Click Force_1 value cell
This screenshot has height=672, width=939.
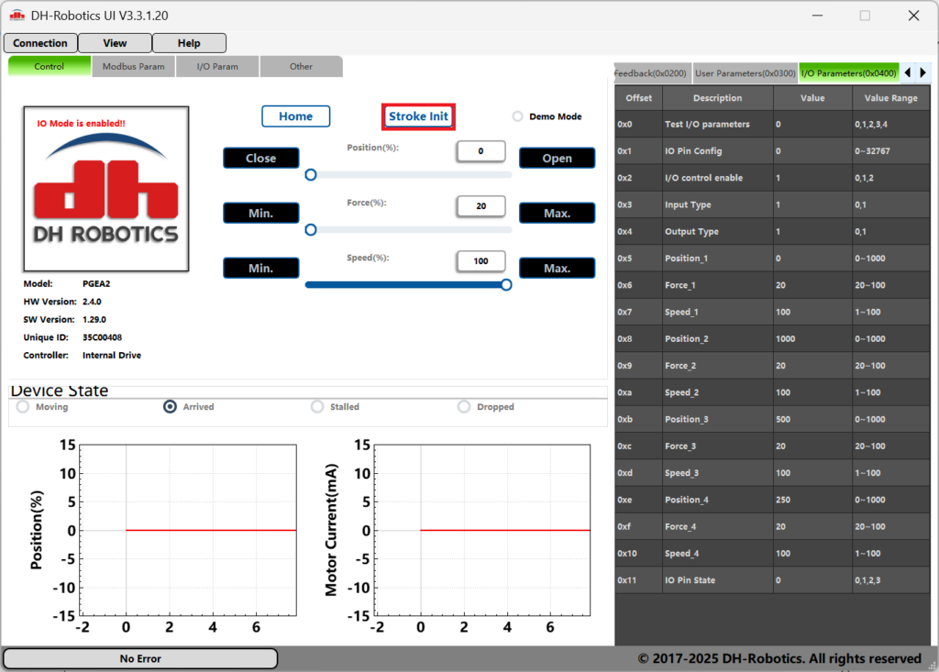pyautogui.click(x=812, y=285)
